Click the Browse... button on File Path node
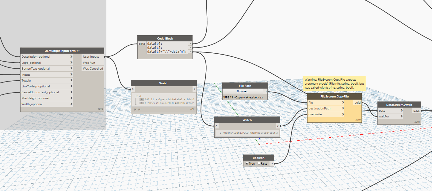The width and height of the screenshot is (432, 191). pyautogui.click(x=243, y=91)
